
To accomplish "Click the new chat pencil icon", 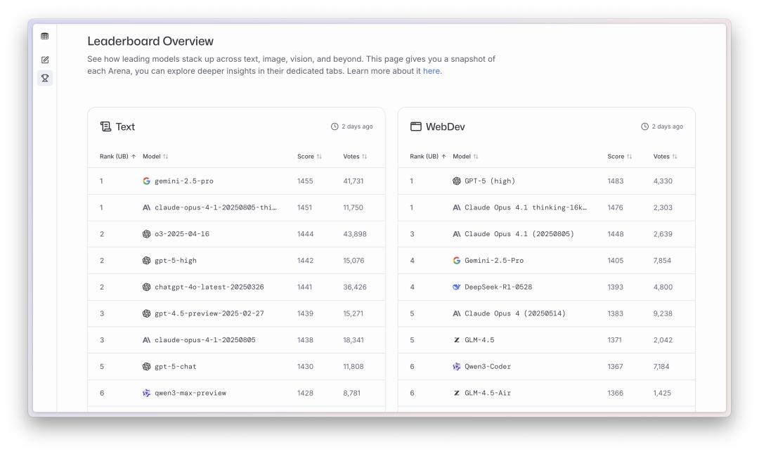I will (45, 60).
